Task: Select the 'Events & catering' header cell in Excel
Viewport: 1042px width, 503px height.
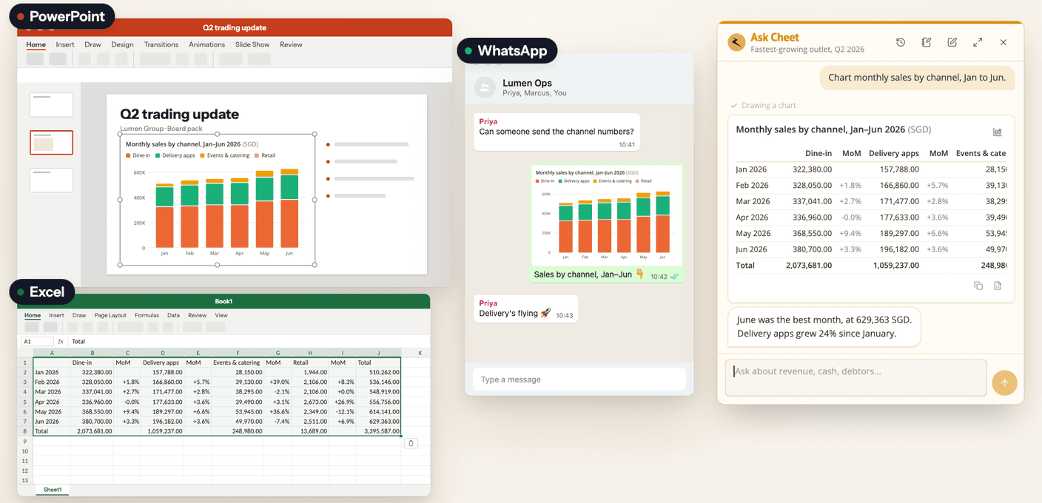Action: [238, 363]
